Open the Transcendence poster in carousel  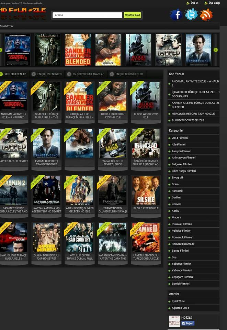coord(198,50)
